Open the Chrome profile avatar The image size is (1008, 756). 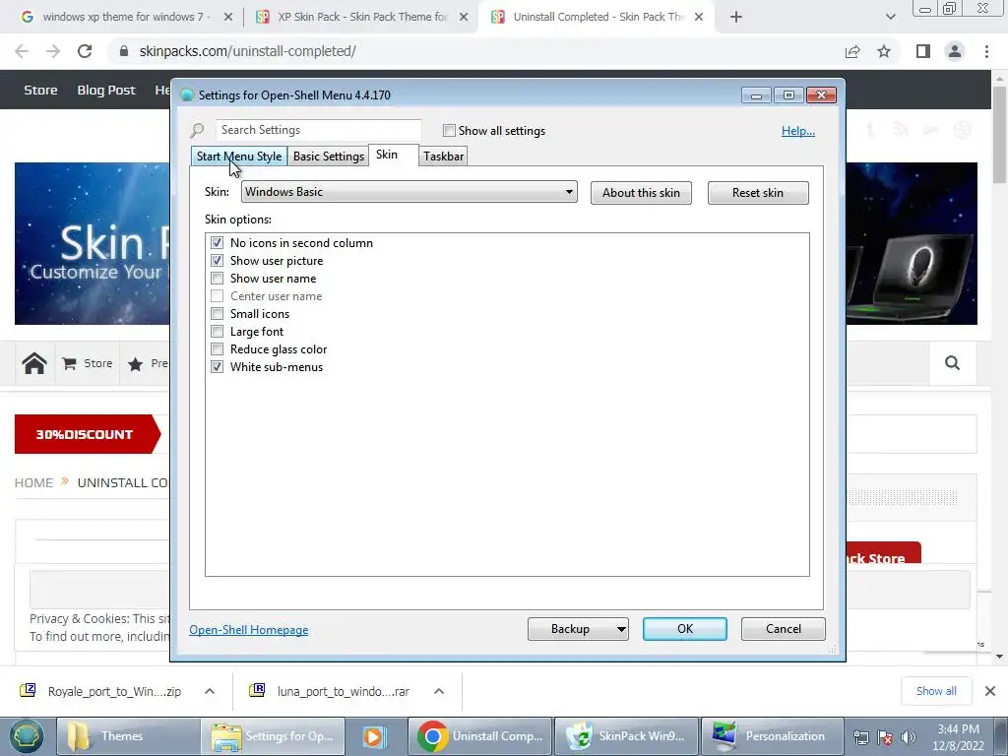(955, 51)
